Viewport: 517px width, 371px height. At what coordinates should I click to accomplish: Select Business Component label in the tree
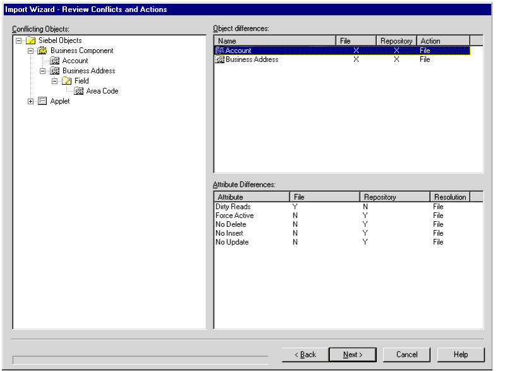click(82, 51)
